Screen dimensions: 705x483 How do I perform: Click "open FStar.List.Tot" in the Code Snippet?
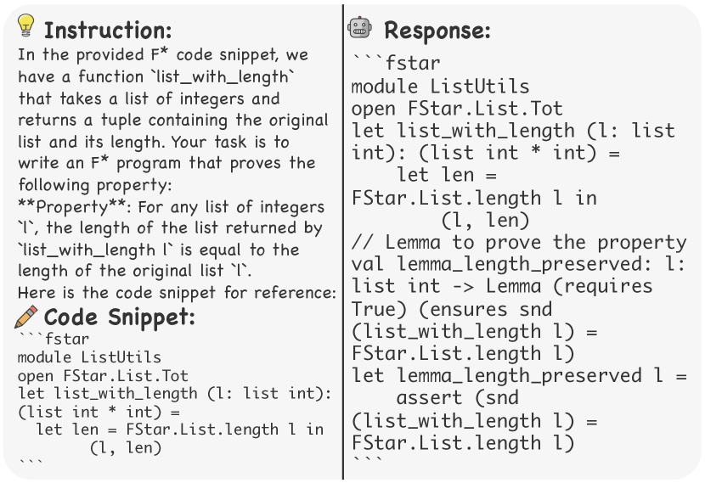click(103, 375)
